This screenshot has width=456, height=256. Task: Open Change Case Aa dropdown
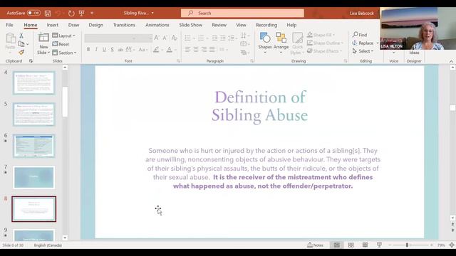coord(142,50)
